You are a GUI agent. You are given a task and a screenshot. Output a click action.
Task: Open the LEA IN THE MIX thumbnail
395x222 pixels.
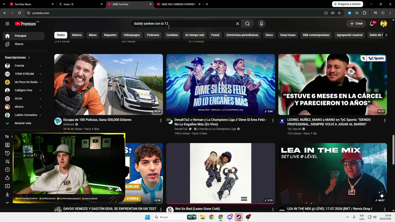[x=333, y=173]
